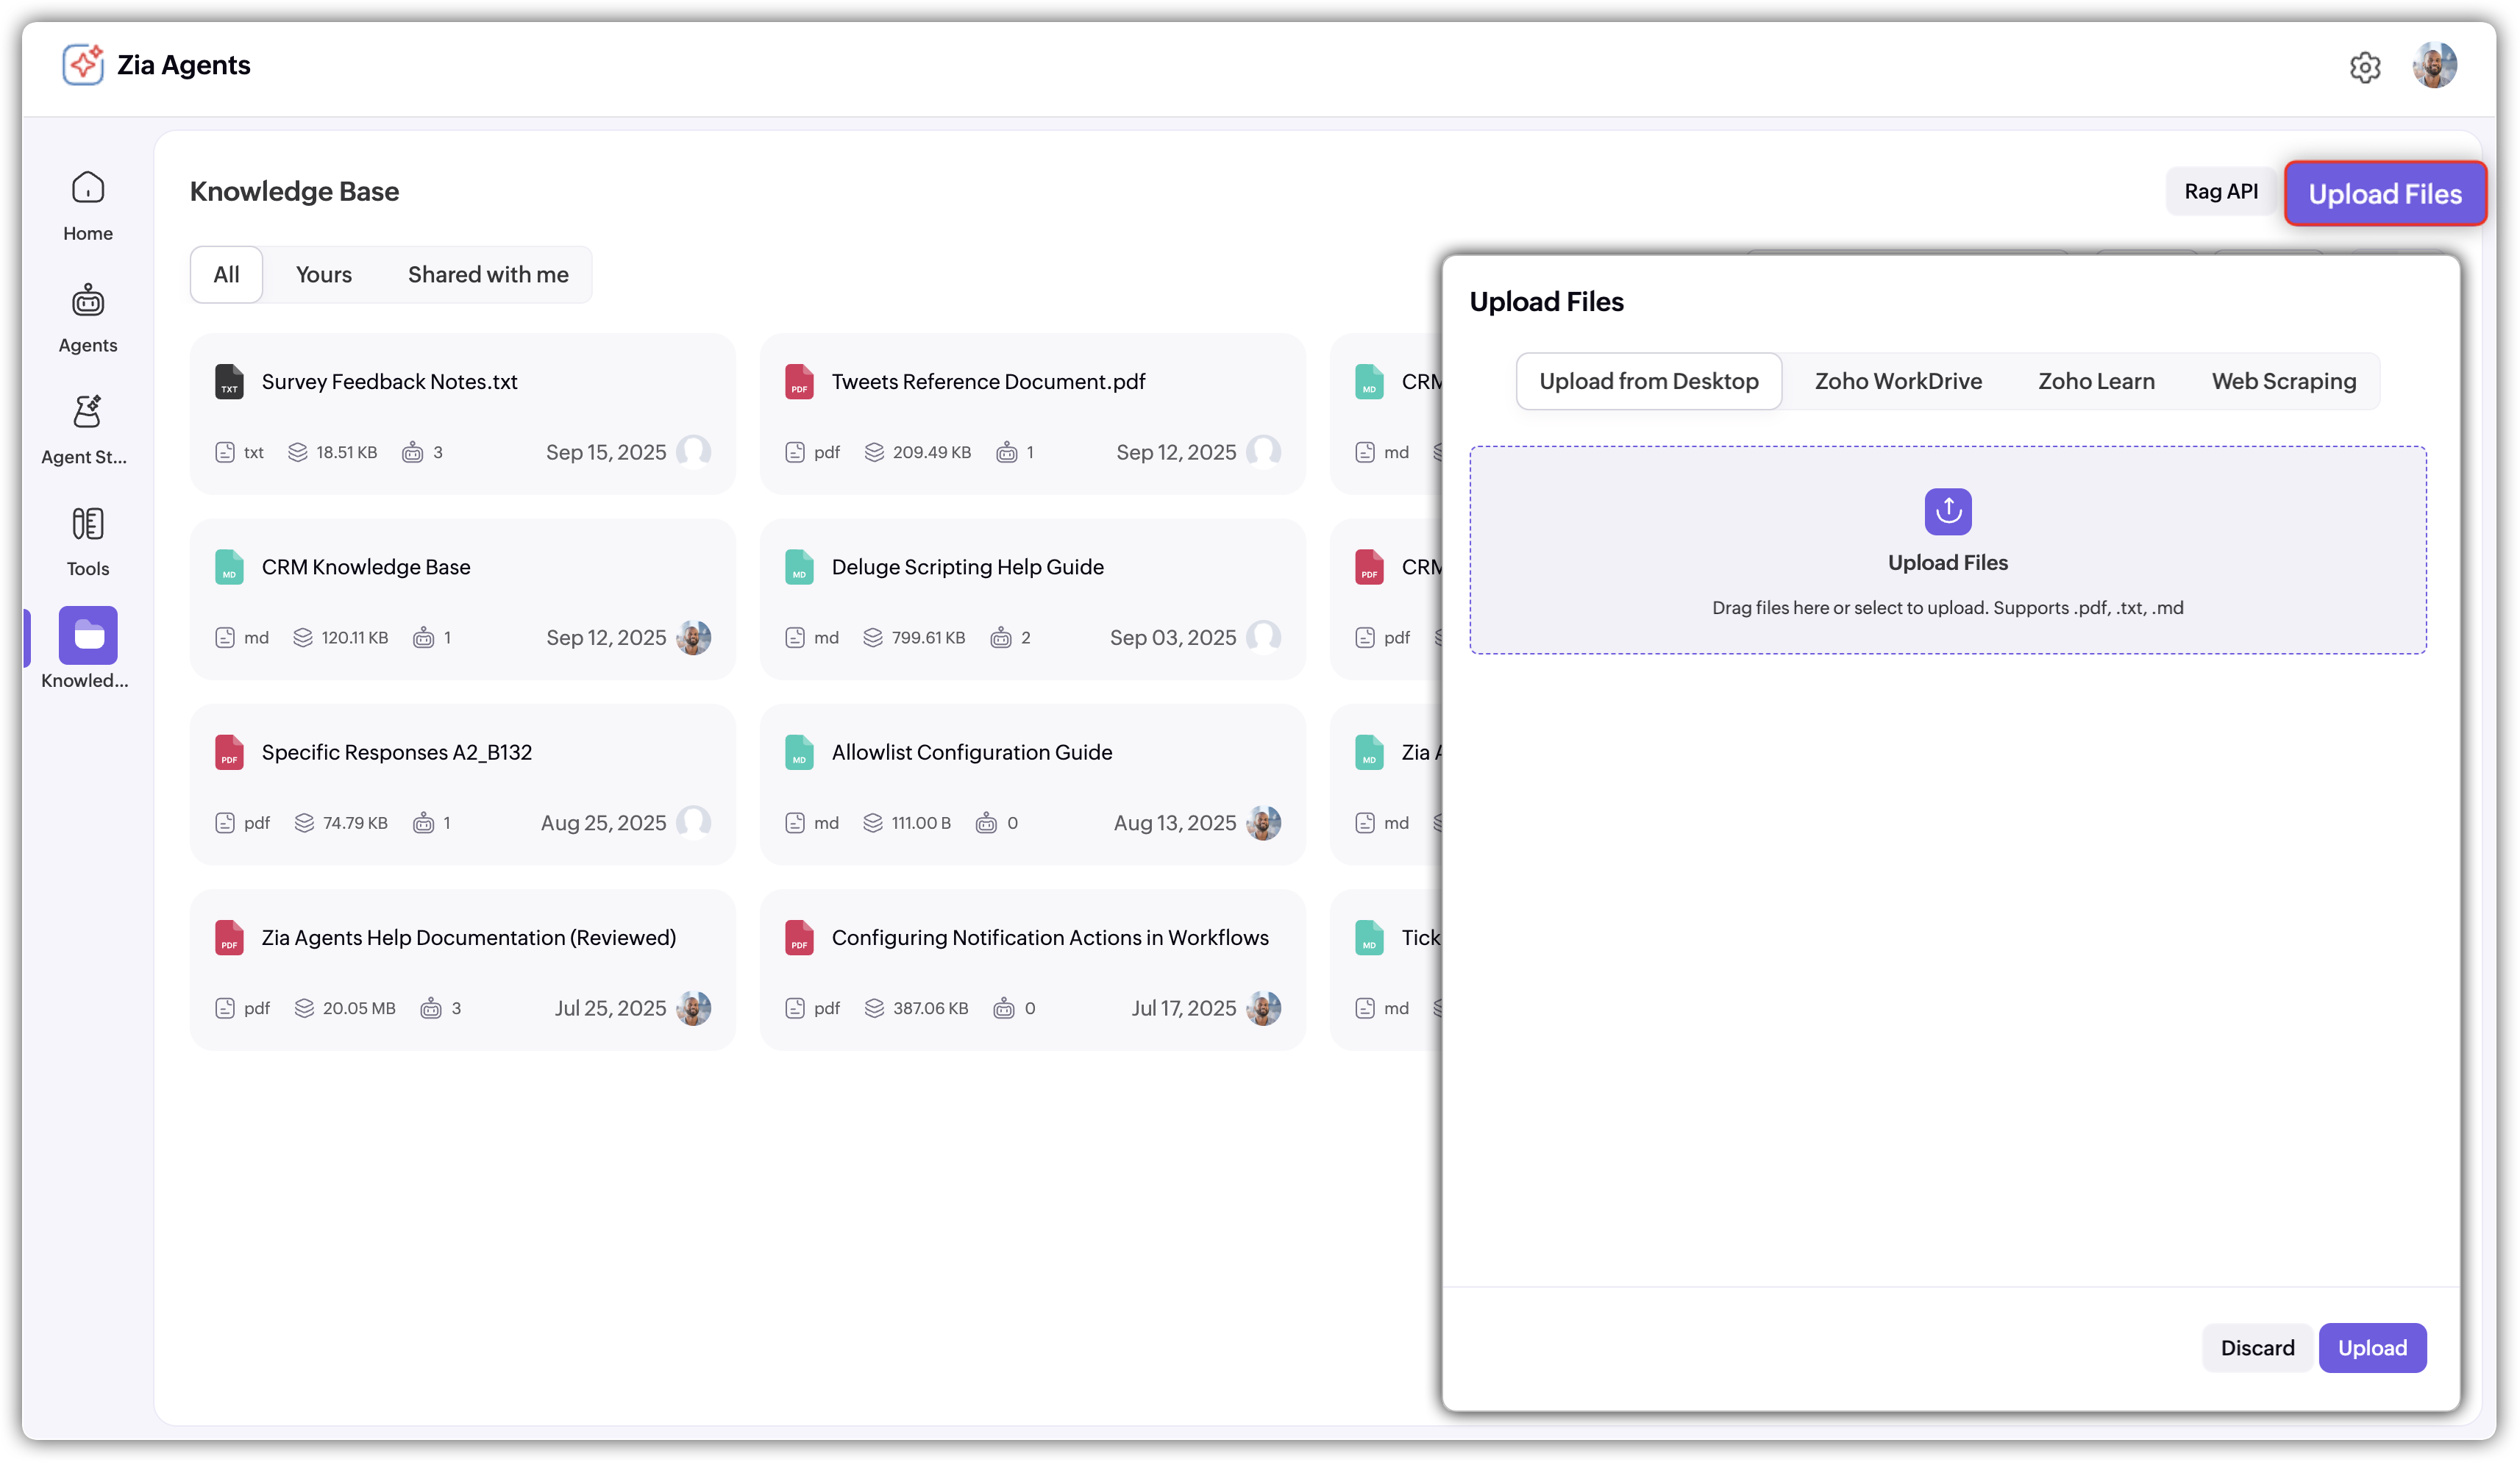This screenshot has width=2520, height=1462.
Task: Open the user profile avatar at top right
Action: [x=2434, y=66]
